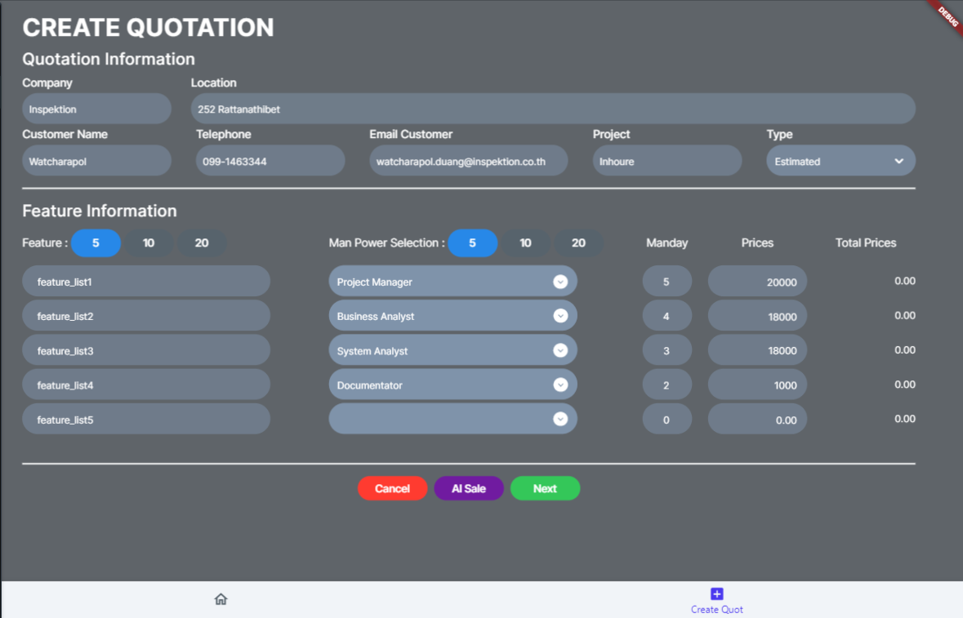The height and width of the screenshot is (618, 963).
Task: Click the purple AI Sale button
Action: point(469,489)
